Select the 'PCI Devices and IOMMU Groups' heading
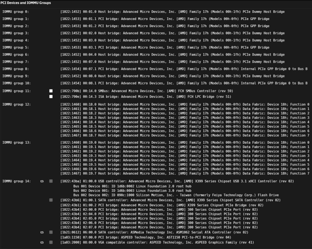Screen dimensions: 312x249 (x=26, y=3)
